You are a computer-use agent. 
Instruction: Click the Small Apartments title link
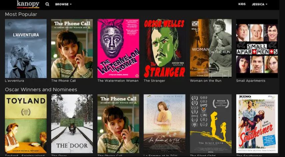click(x=251, y=81)
